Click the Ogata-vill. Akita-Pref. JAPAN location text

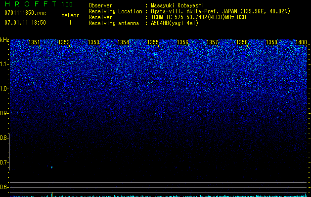pos(221,11)
